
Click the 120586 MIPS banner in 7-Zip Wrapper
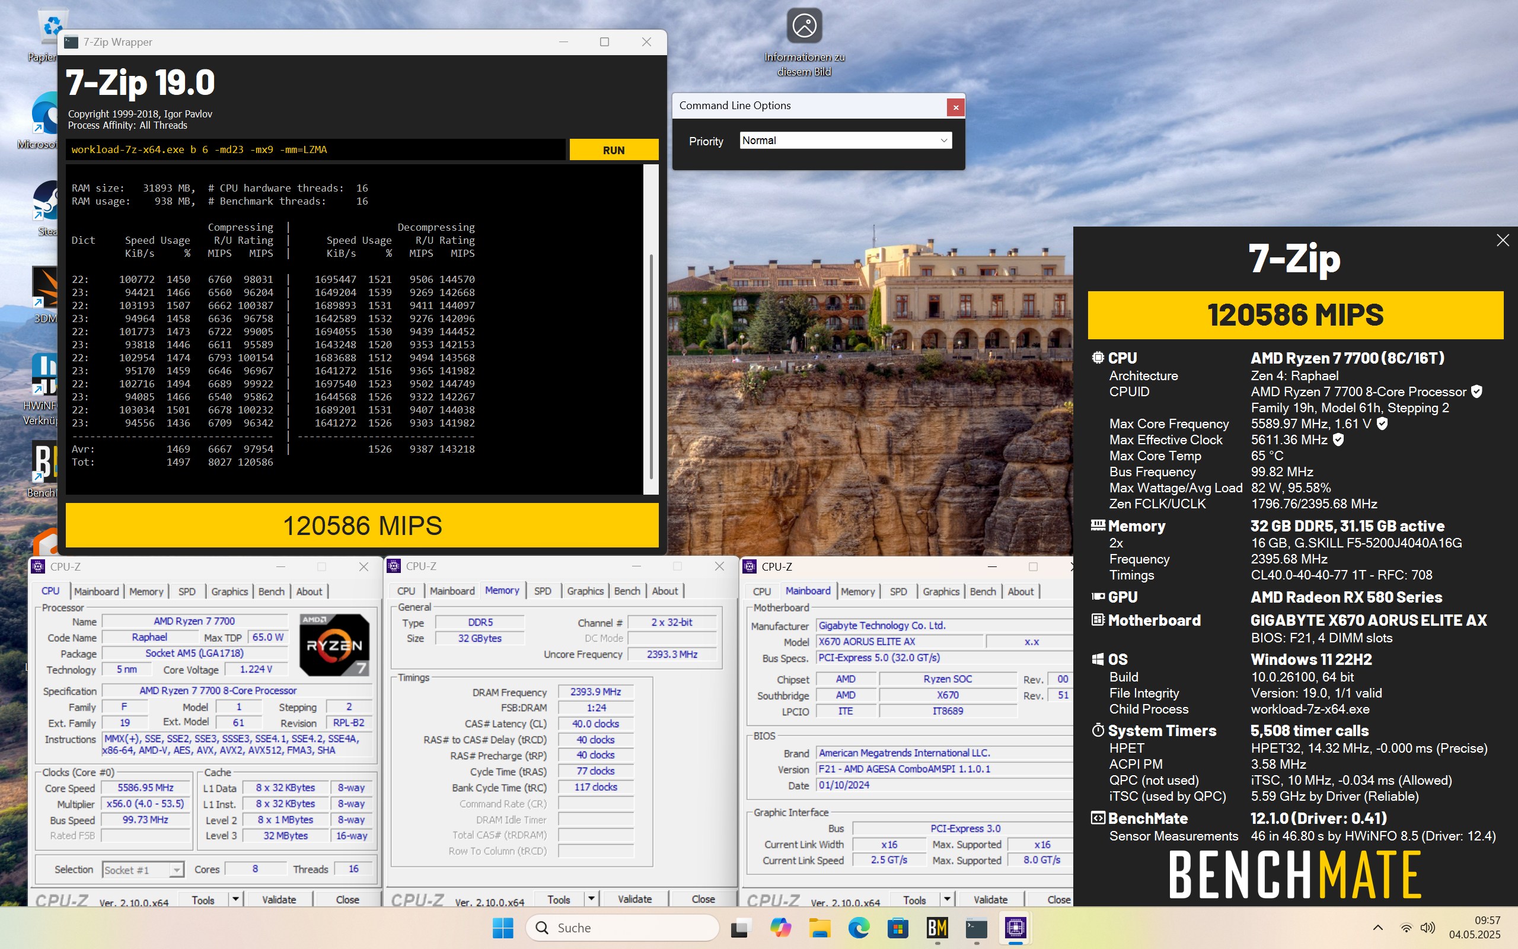[362, 526]
